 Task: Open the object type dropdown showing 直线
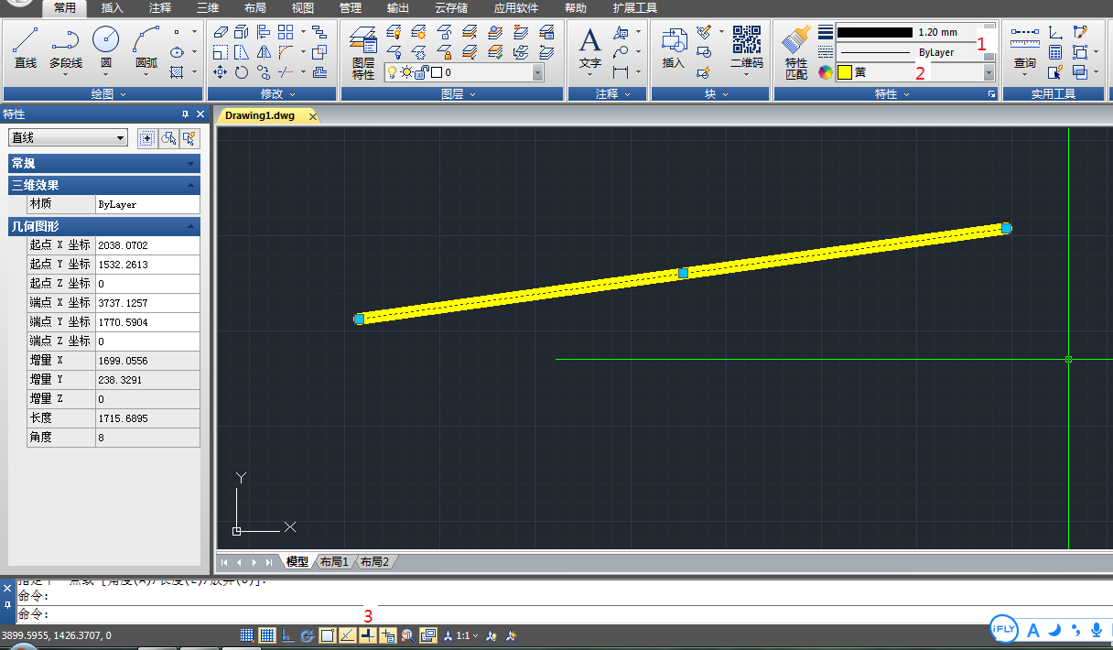(x=68, y=137)
